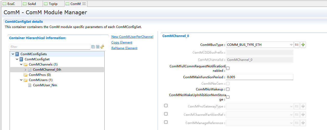Click the red list icon beside ComMBusType
This screenshot has height=130, width=327.
click(x=297, y=45)
